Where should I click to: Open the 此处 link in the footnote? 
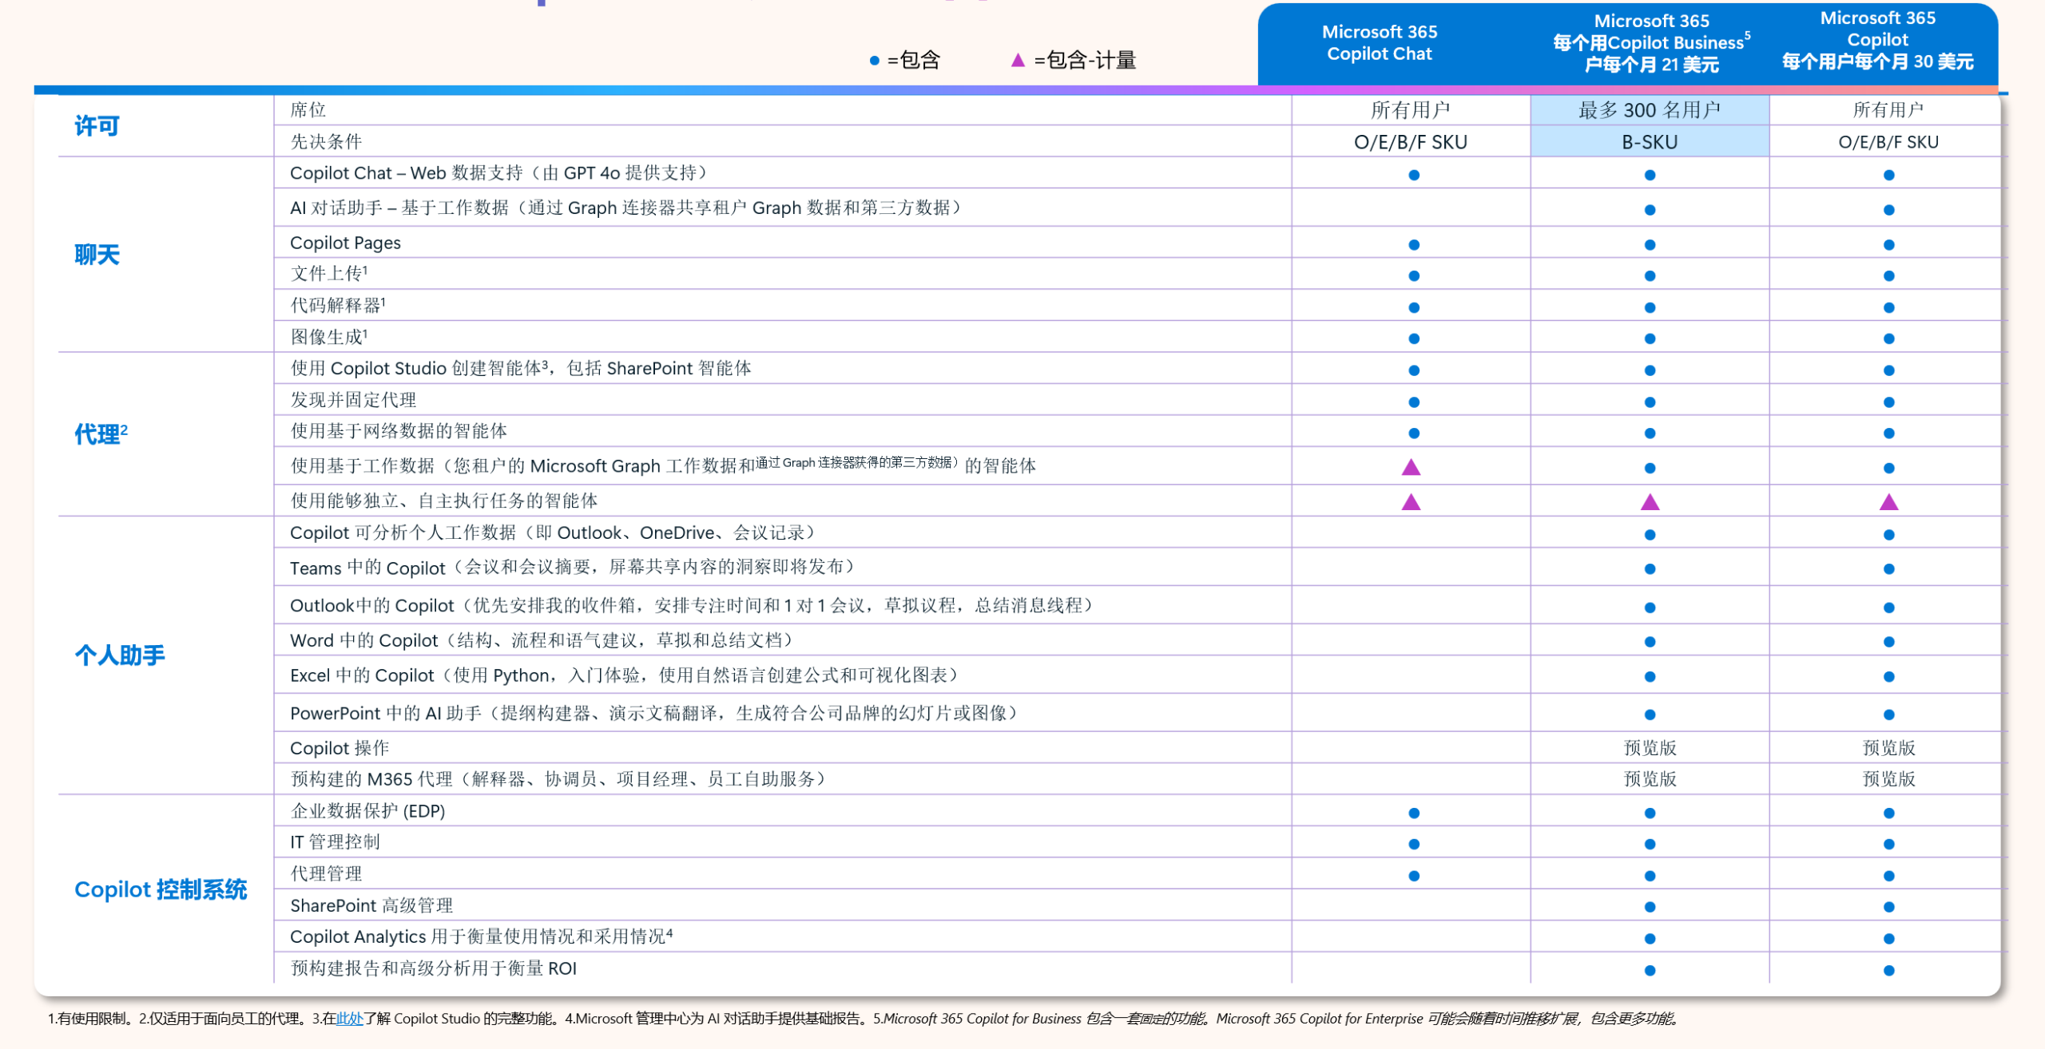click(x=349, y=1019)
